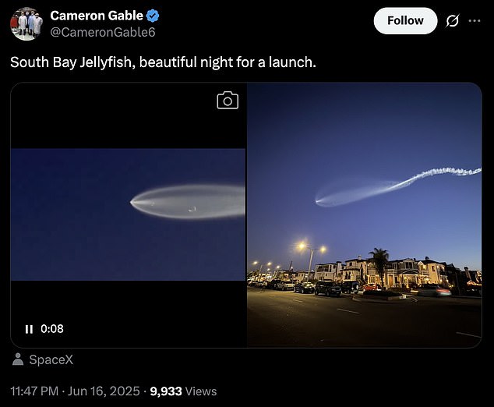Click the 0:08 video time indicator

(52, 329)
